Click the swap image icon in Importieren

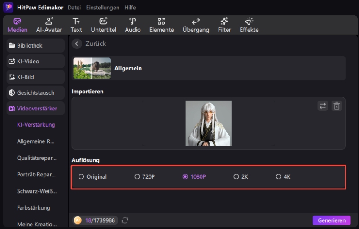coord(323,106)
